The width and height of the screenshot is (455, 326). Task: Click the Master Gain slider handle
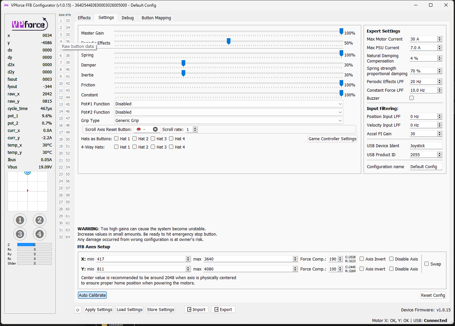[341, 31]
